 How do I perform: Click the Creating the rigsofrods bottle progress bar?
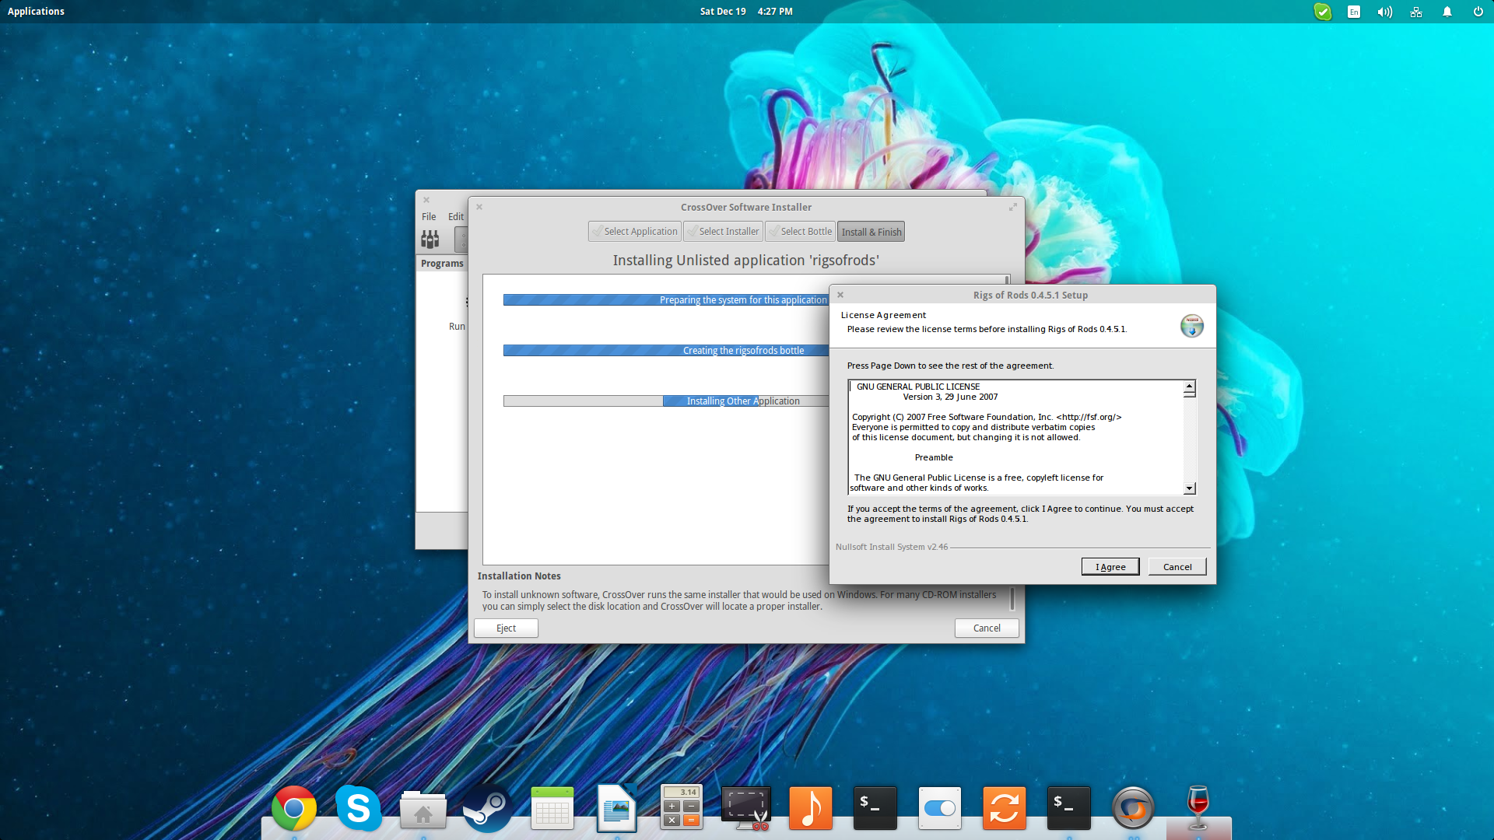[x=666, y=351]
